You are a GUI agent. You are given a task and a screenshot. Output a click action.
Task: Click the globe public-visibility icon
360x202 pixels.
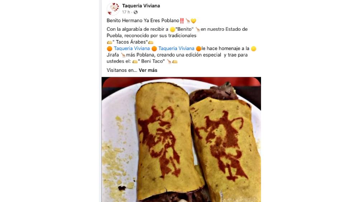(136, 12)
